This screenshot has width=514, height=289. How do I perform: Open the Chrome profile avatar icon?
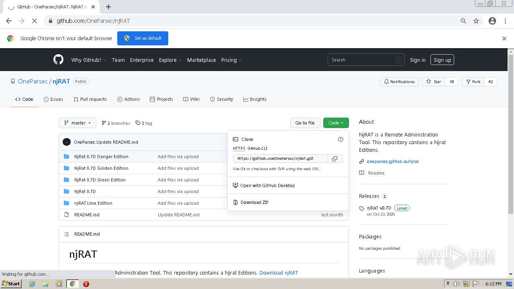(492, 21)
